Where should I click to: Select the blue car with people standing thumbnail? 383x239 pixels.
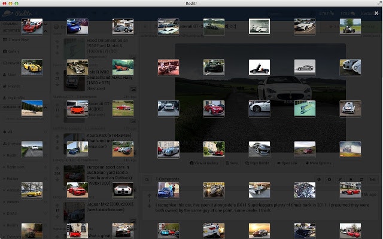168,190
